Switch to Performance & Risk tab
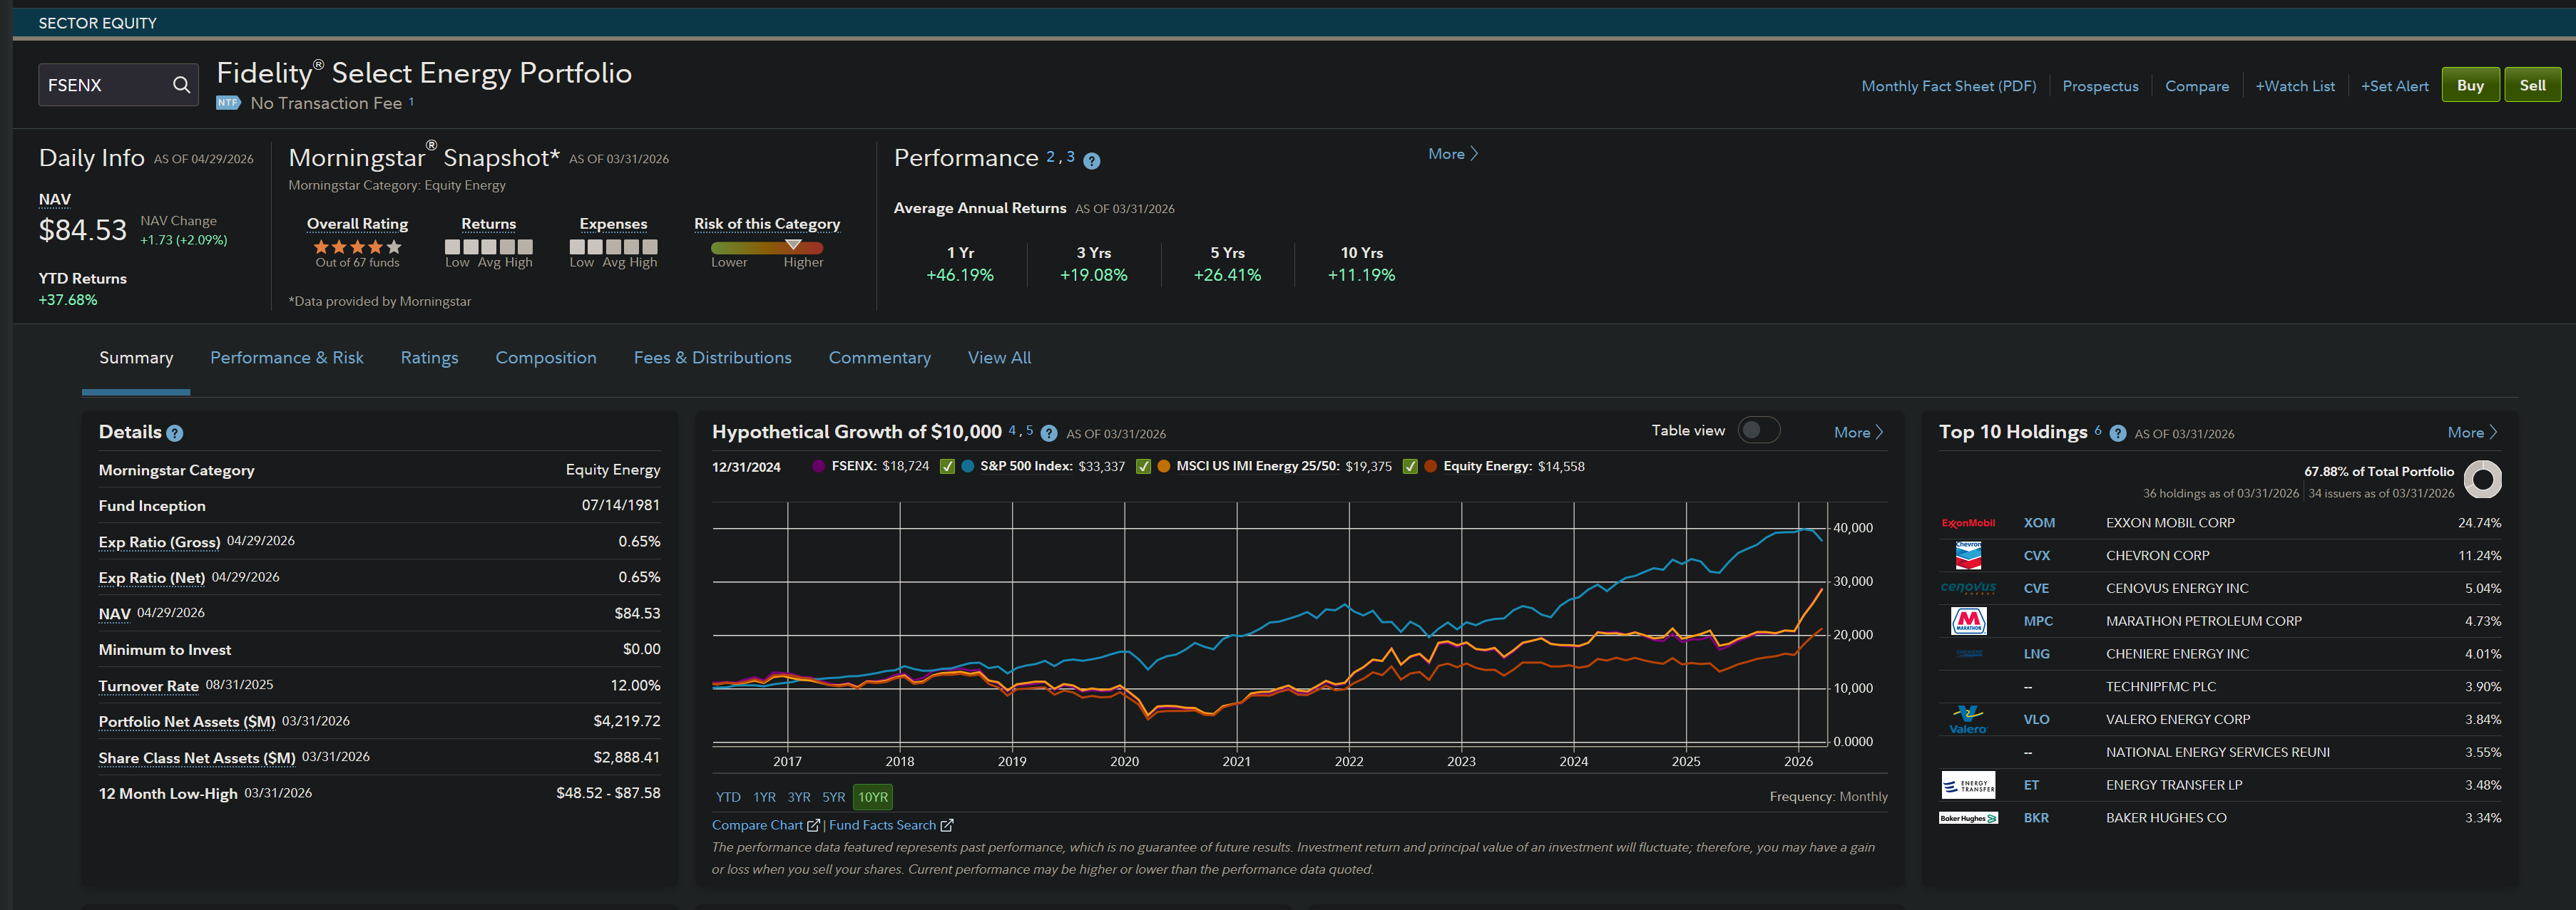2576x910 pixels. 287,358
